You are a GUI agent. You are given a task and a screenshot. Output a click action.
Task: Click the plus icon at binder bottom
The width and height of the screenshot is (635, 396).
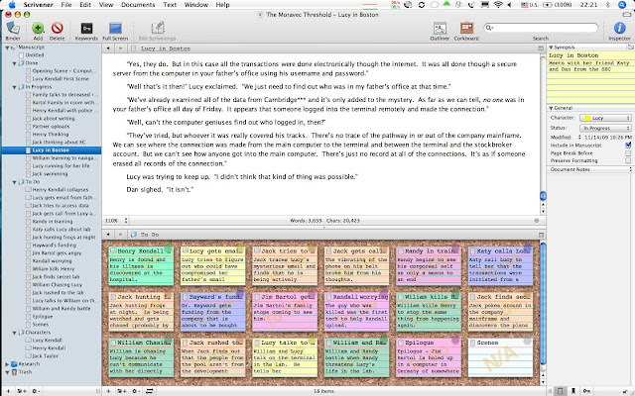tap(8, 391)
